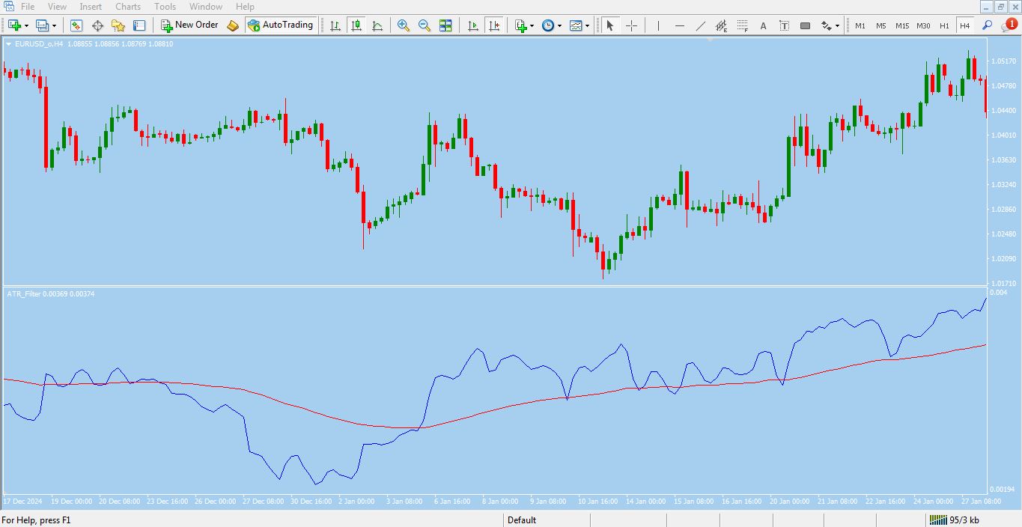Click the Zoom Out magnifier
The height and width of the screenshot is (527, 1022).
[425, 25]
